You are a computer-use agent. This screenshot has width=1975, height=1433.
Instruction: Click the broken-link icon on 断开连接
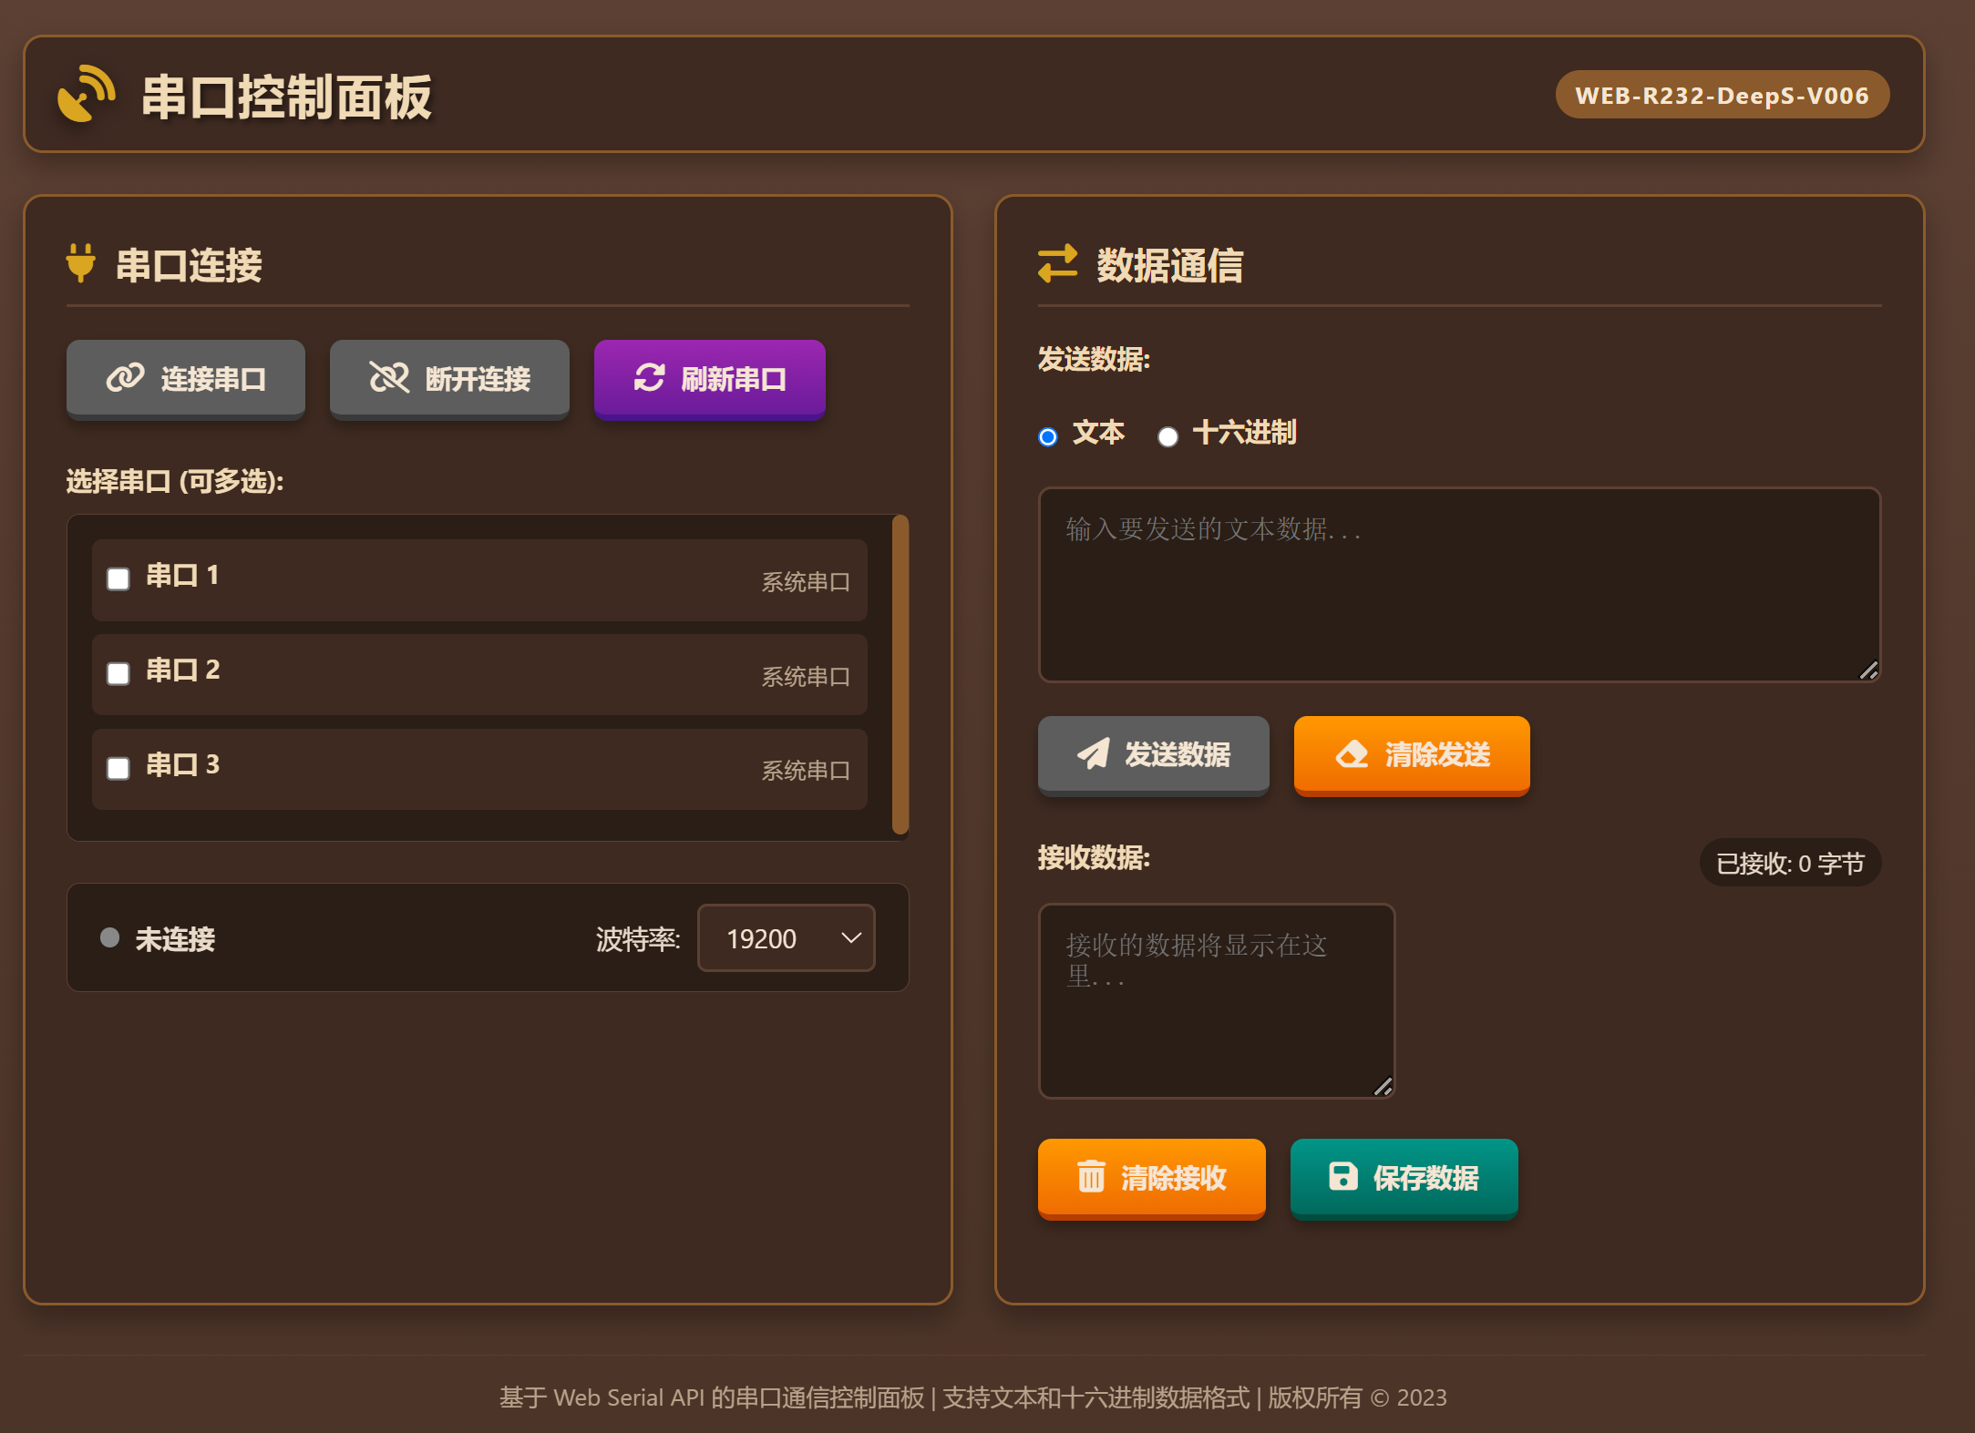tap(389, 377)
